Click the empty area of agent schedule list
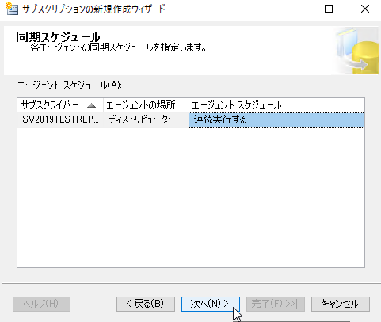Screen dimensions: 381x322 click(191, 198)
